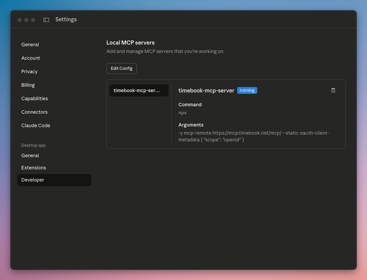
Task: Open the top General settings section
Action: 30,45
